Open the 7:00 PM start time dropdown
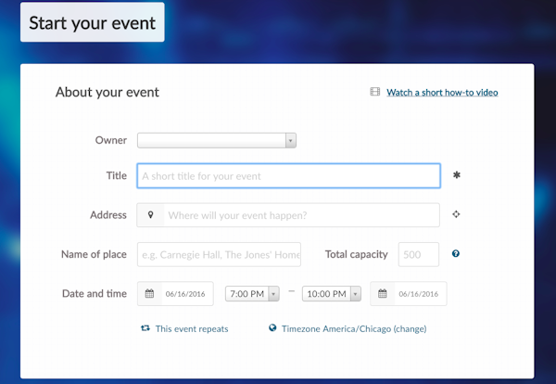This screenshot has height=384, width=556. (x=252, y=294)
